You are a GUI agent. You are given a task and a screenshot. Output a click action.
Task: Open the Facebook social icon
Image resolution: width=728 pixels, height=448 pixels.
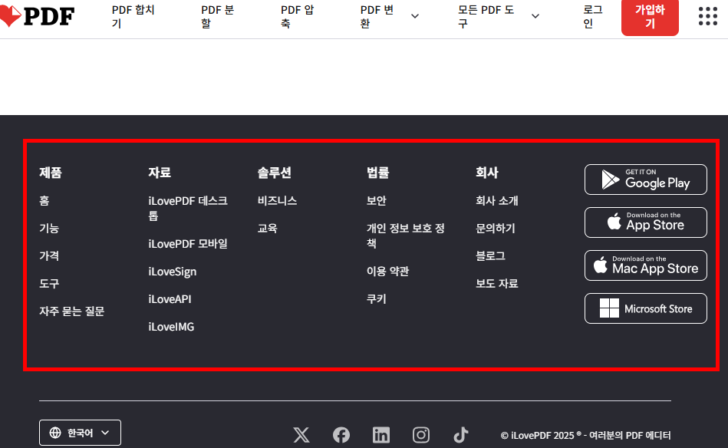tap(341, 433)
